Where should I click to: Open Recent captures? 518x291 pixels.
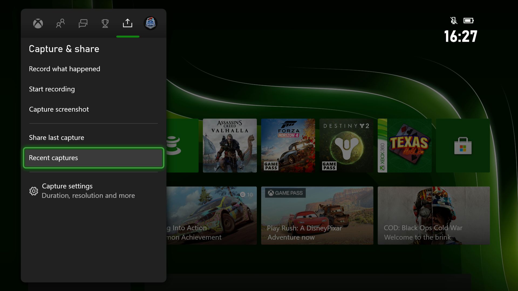(x=93, y=158)
